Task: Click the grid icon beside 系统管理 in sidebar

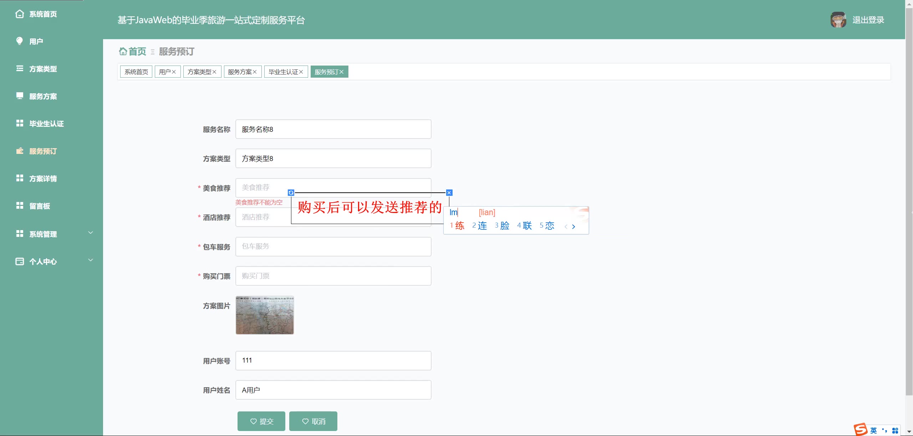Action: [x=20, y=234]
